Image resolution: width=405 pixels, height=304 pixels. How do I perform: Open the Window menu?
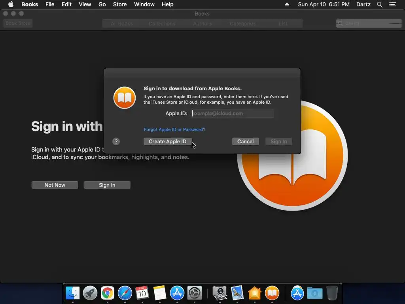tap(144, 4)
